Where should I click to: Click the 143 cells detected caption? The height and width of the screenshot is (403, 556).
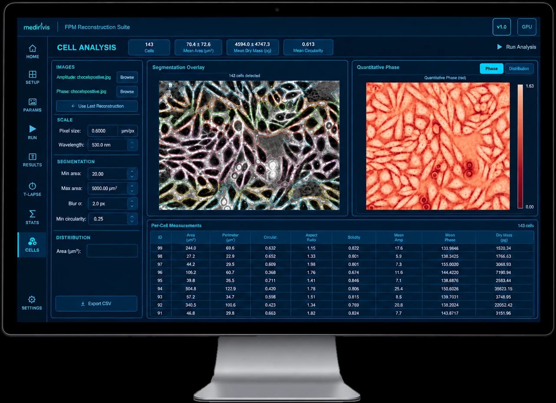pos(244,76)
